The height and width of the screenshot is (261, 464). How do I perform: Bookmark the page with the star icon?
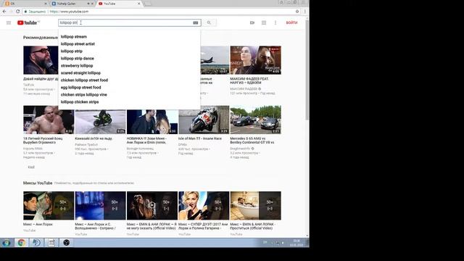click(297, 12)
